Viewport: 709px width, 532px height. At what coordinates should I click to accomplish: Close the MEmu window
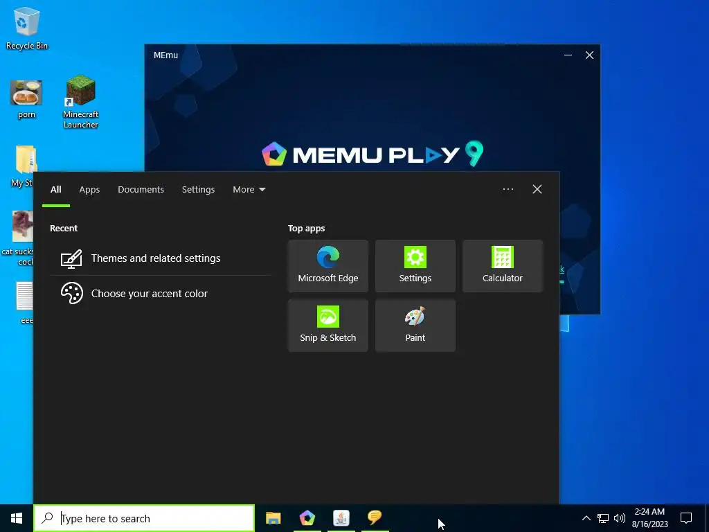[589, 55]
